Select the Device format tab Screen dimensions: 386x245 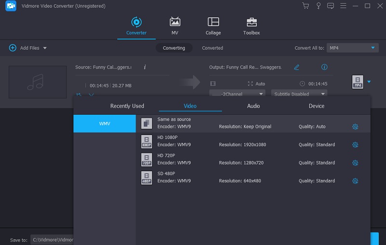(317, 106)
